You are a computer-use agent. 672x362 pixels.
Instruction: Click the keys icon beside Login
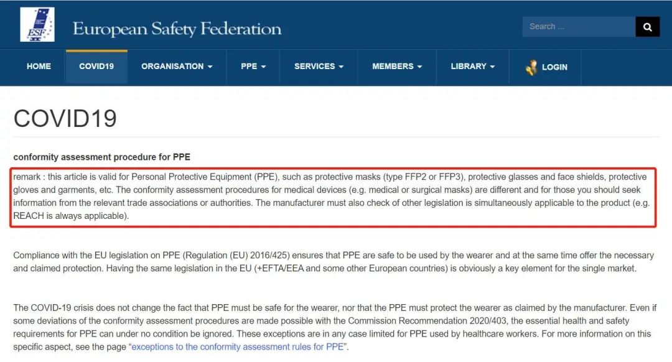[531, 67]
